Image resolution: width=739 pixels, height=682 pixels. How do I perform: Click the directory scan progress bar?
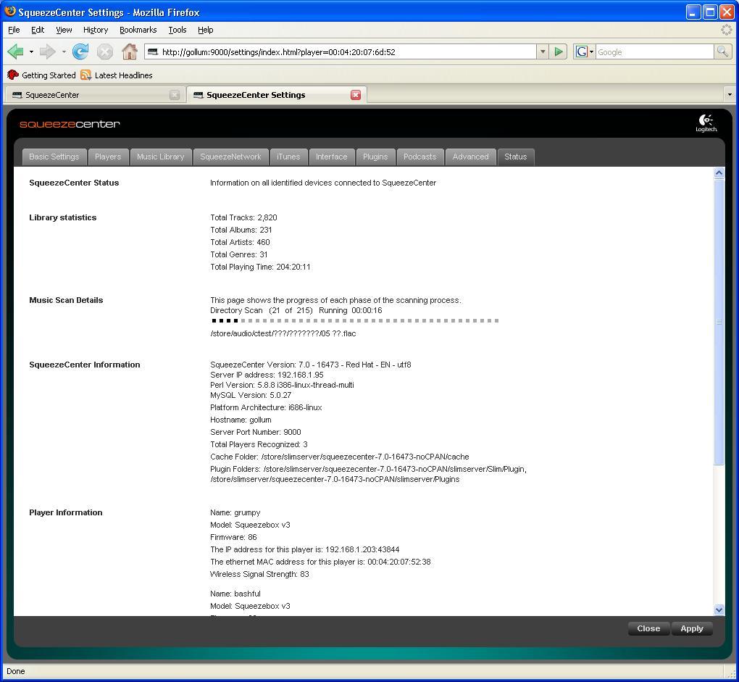point(355,320)
